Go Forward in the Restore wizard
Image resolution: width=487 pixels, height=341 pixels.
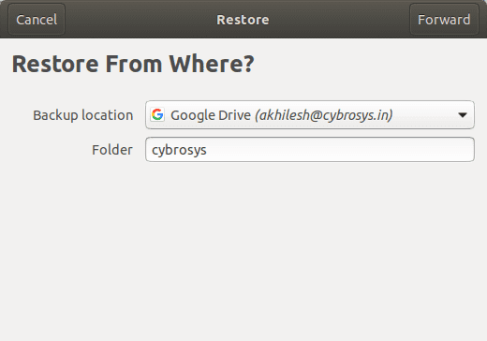pyautogui.click(x=444, y=20)
